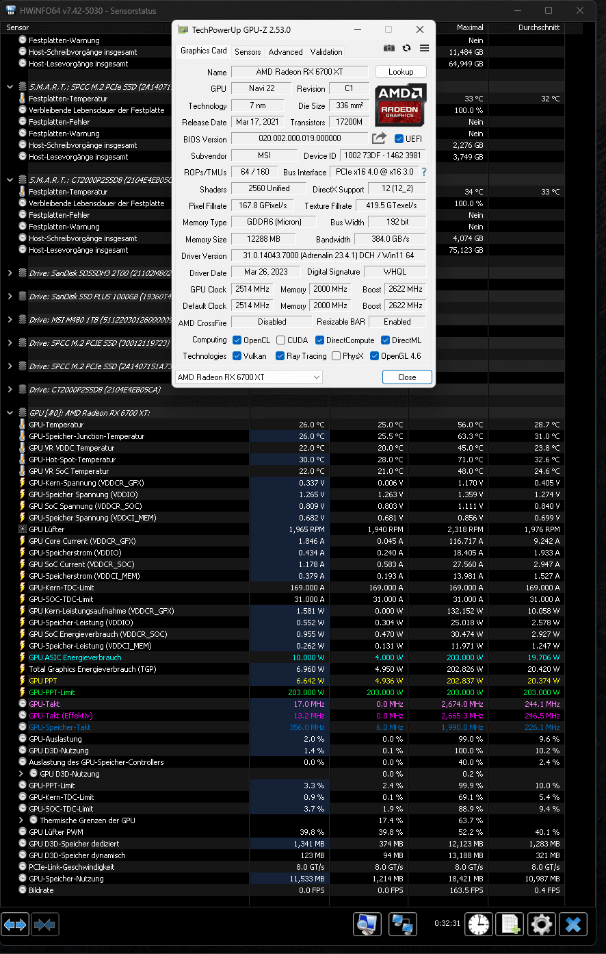
Task: Click the HWiNFO clock reset icon
Action: pos(479,925)
